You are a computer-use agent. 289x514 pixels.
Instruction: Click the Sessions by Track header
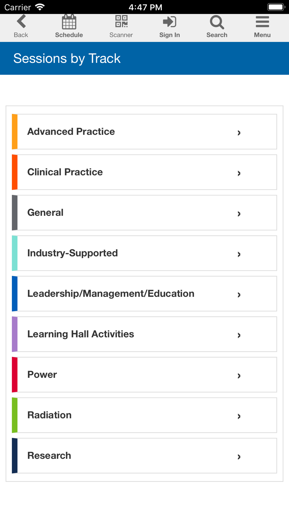pyautogui.click(x=67, y=59)
